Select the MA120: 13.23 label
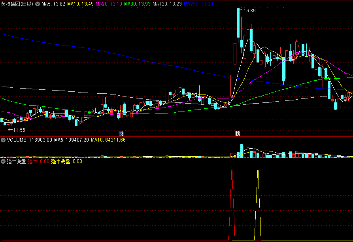The height and width of the screenshot is (242, 353). [x=167, y=4]
